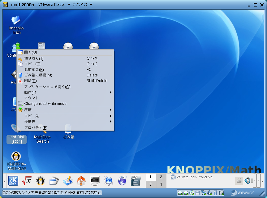Select マウント in the context menu
Image resolution: width=267 pixels, height=198 pixels.
[x=65, y=98]
